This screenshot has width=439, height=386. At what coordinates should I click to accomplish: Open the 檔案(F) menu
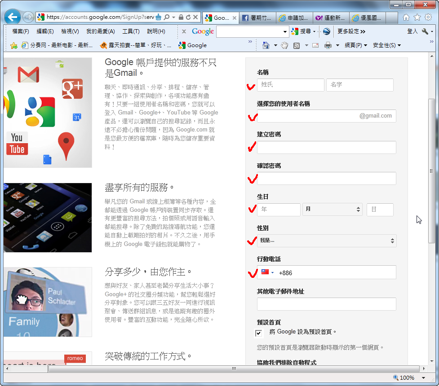21,31
